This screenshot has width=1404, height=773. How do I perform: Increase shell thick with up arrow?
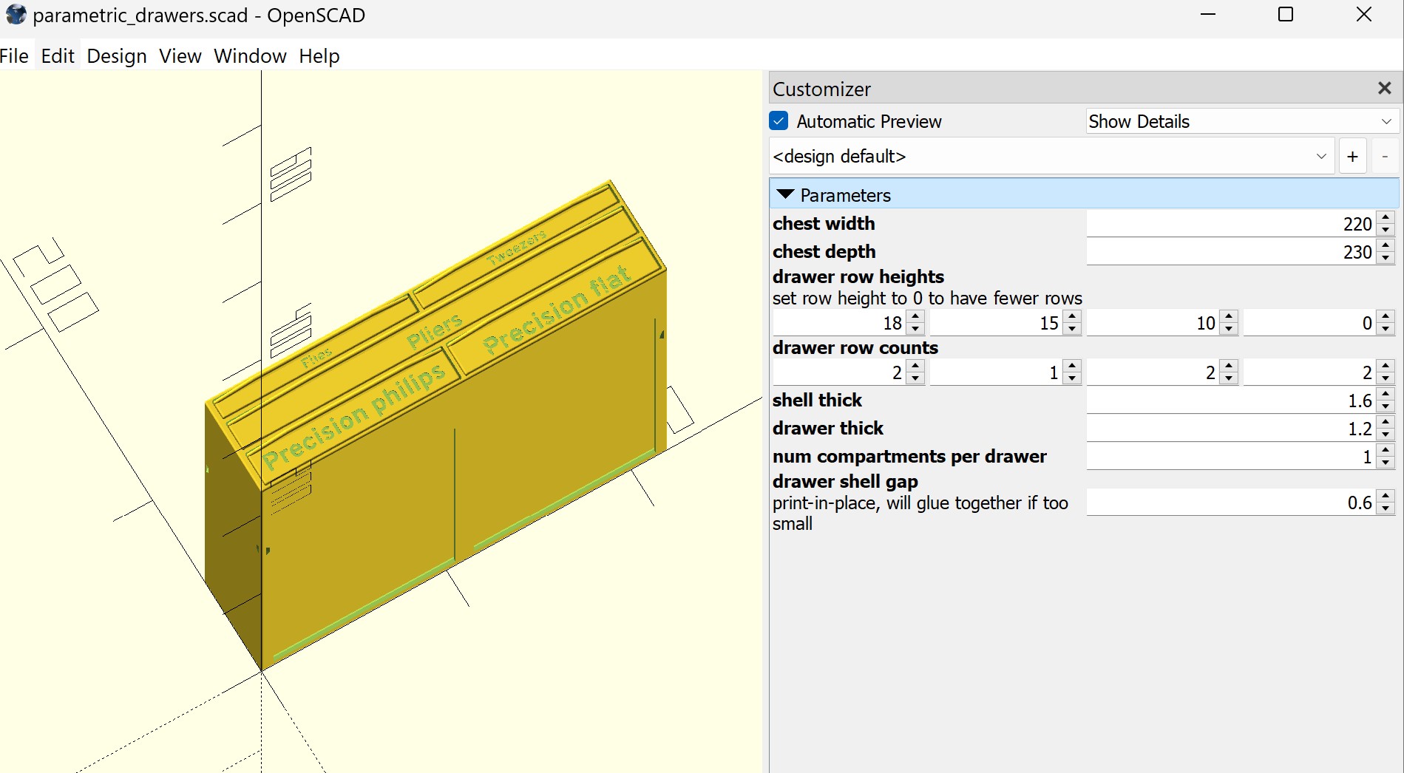[x=1386, y=394]
